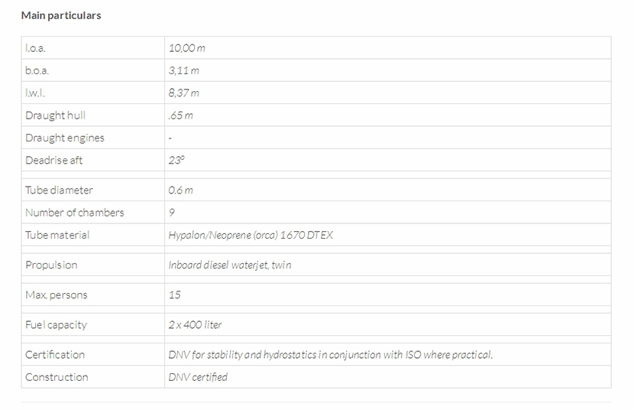The height and width of the screenshot is (410, 634).
Task: Click the "23°" deadrise value
Action: tap(176, 160)
